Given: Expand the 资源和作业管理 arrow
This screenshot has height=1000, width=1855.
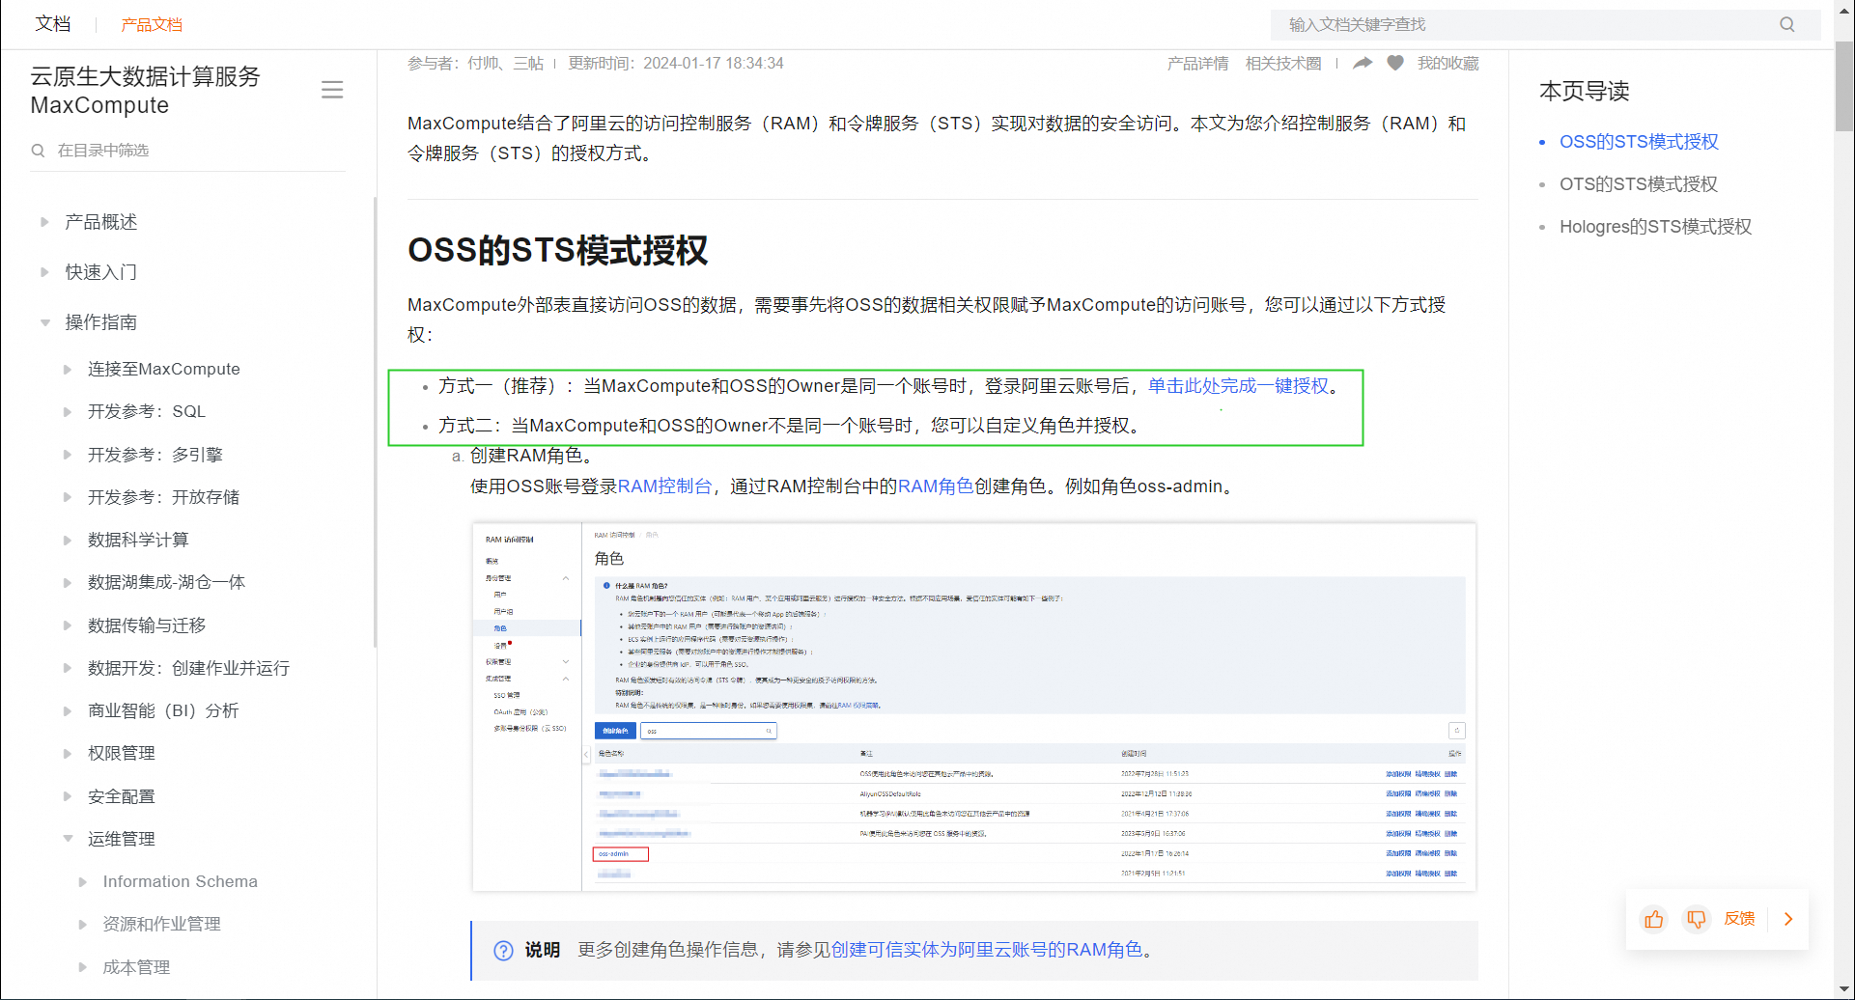Looking at the screenshot, I should (x=83, y=924).
